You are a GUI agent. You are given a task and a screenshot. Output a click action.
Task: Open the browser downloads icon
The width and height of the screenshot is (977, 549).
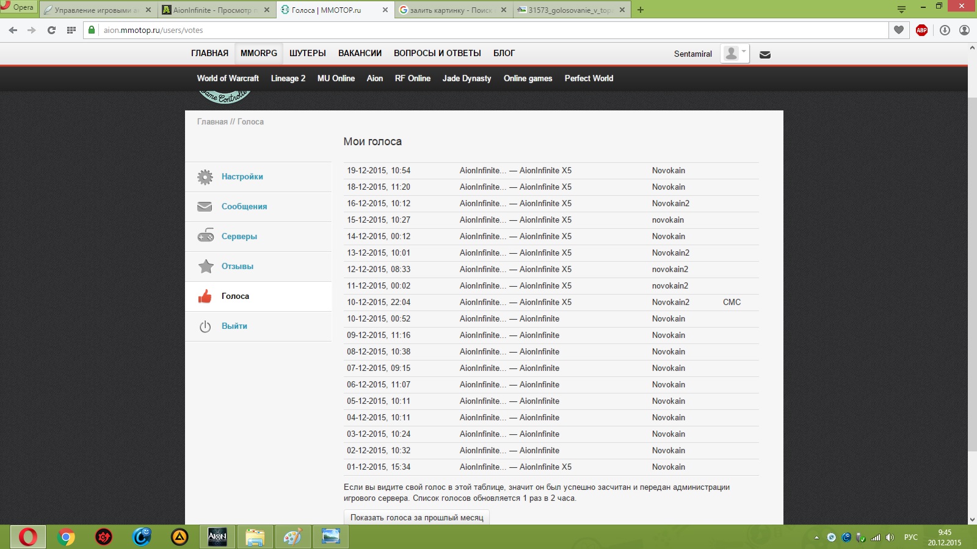[945, 30]
